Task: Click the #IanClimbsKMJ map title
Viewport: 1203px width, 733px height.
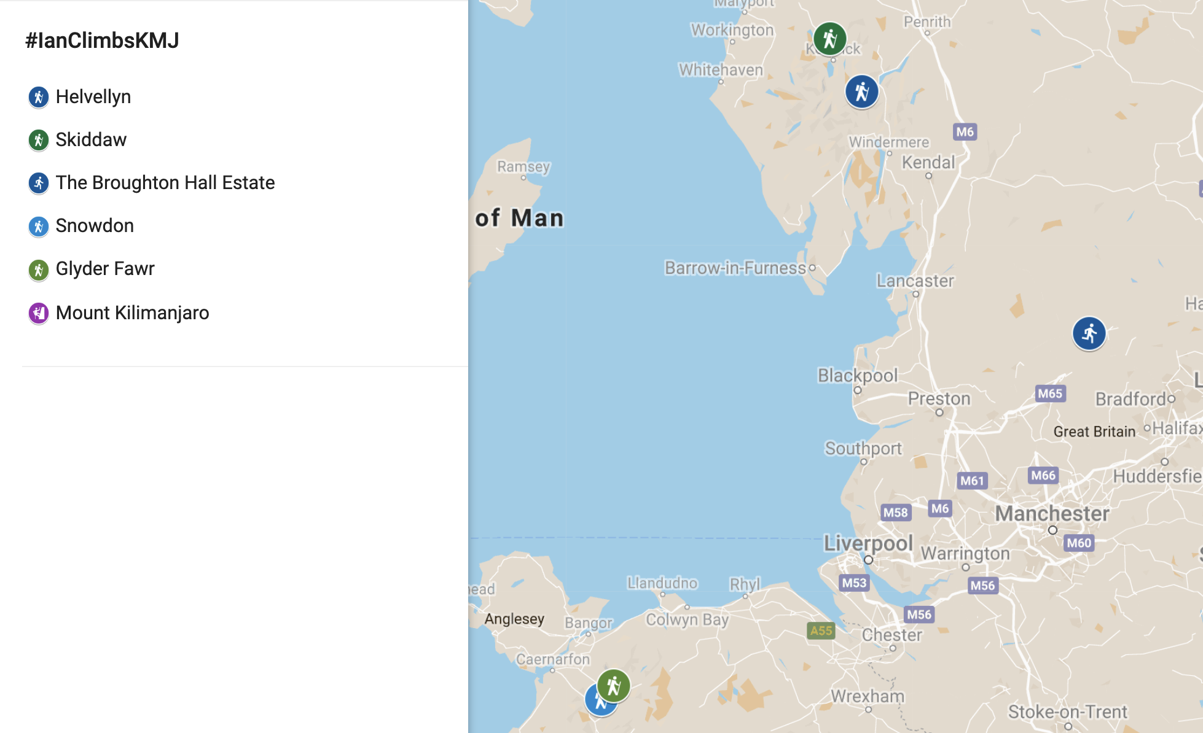Action: (102, 41)
